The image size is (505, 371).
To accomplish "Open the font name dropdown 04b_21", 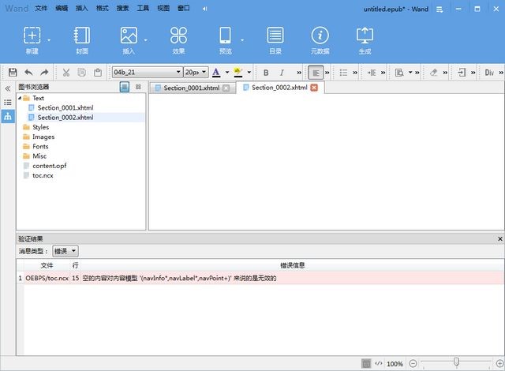I will 147,72.
